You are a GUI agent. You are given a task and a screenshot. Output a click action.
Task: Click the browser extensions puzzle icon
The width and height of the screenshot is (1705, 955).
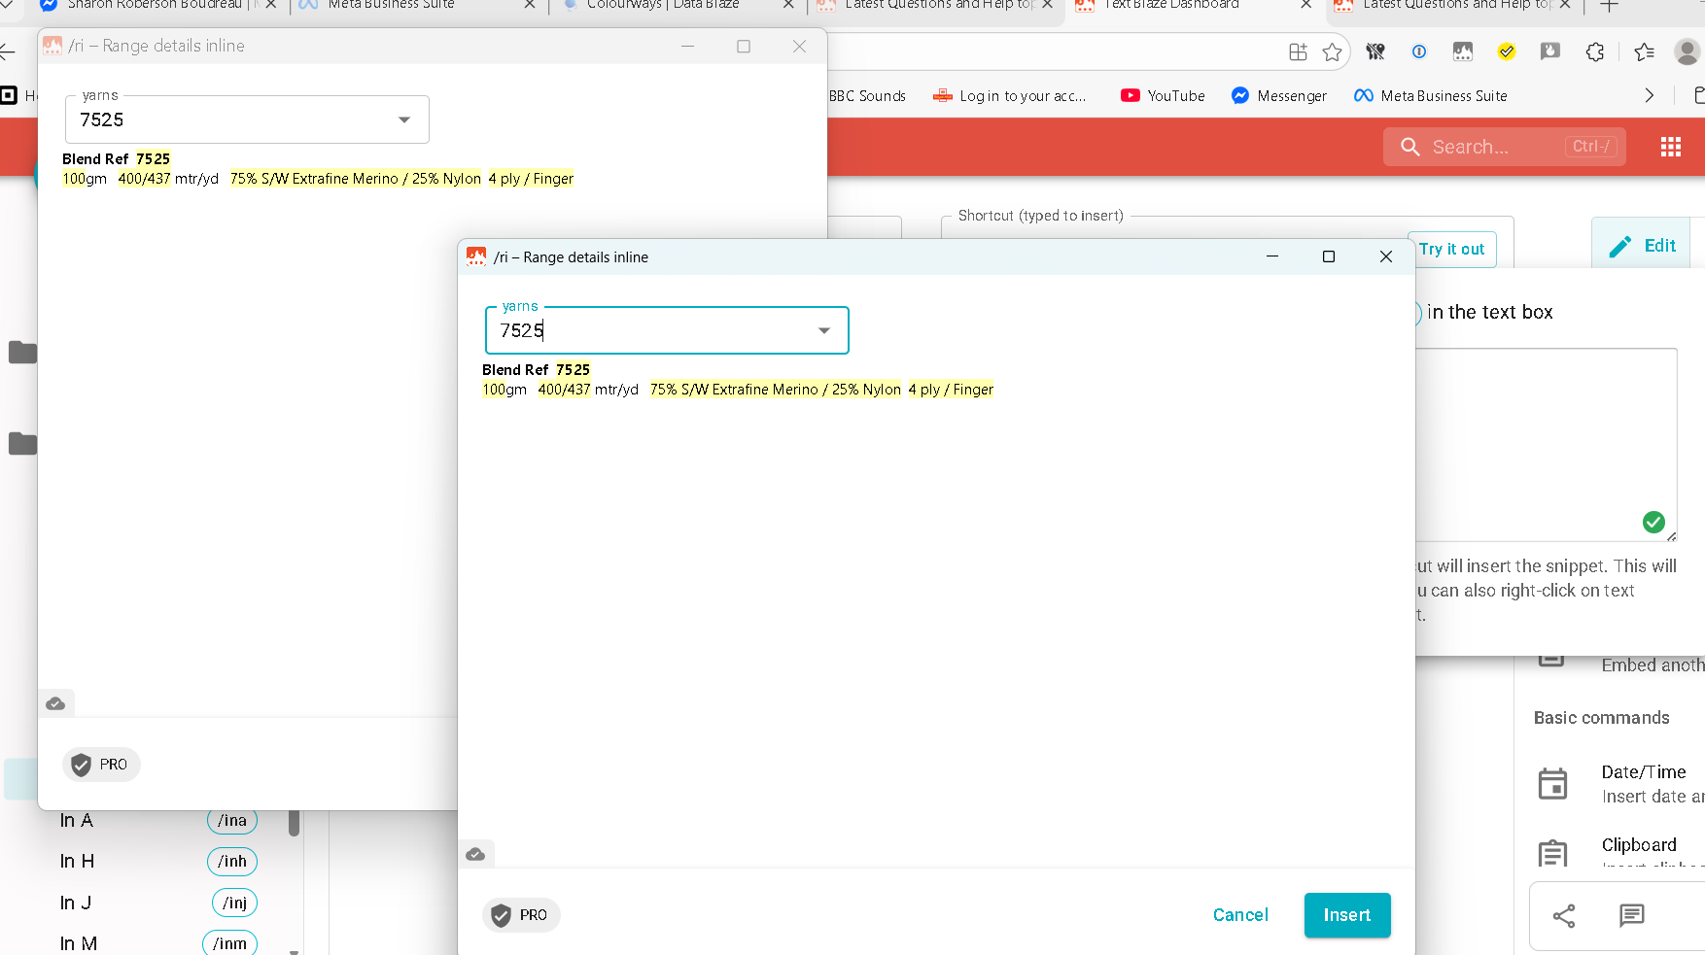(x=1594, y=52)
